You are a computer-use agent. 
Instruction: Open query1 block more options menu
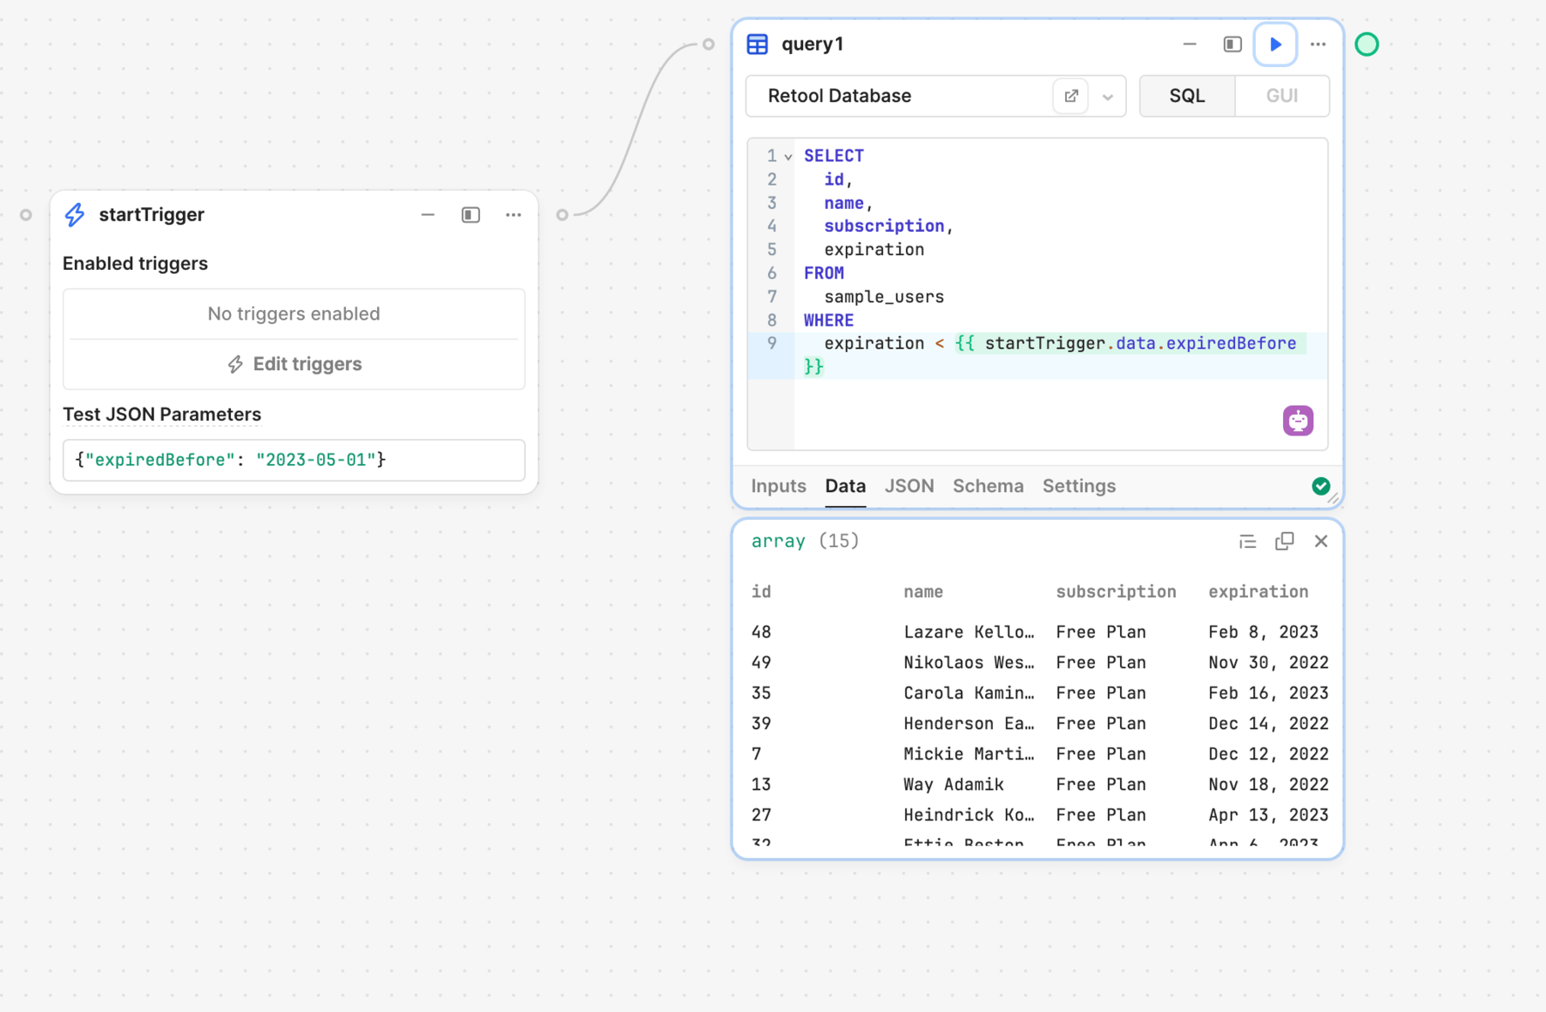click(x=1318, y=44)
